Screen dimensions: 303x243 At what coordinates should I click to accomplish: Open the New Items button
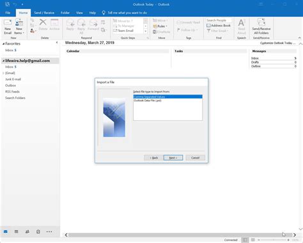pyautogui.click(x=19, y=27)
